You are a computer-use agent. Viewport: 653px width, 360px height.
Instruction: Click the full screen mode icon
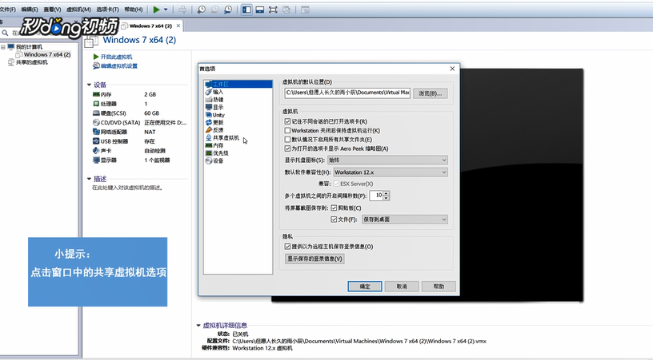point(273,9)
